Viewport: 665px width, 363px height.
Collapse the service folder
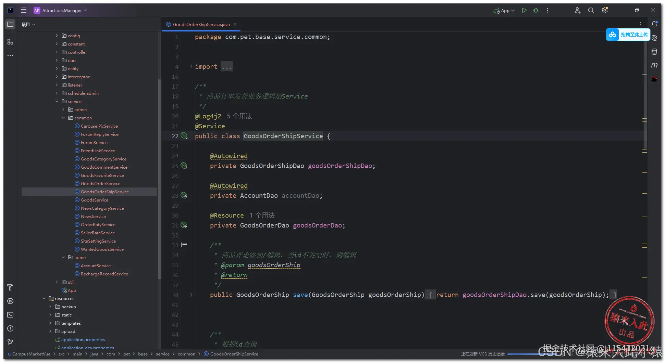57,101
